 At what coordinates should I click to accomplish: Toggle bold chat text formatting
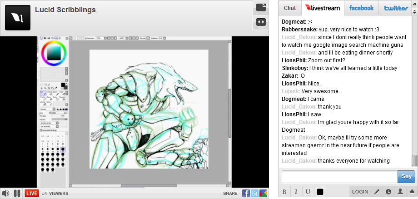pyautogui.click(x=284, y=192)
